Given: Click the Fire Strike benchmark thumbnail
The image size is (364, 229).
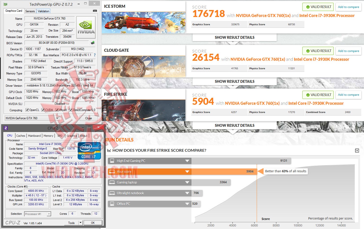Looking at the screenshot, I should (x=144, y=110).
